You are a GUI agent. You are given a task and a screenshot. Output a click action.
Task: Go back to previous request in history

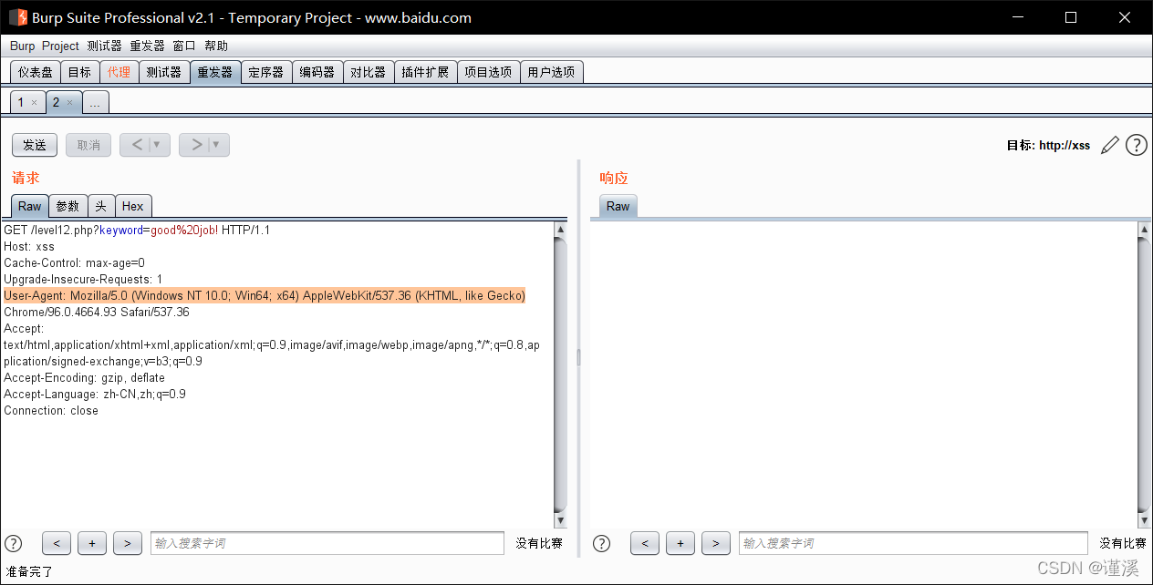pos(136,145)
